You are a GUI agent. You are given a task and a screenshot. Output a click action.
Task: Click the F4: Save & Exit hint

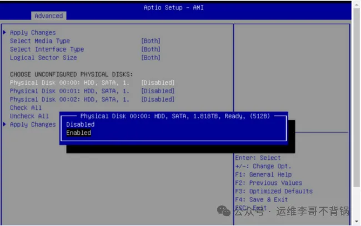point(261,199)
